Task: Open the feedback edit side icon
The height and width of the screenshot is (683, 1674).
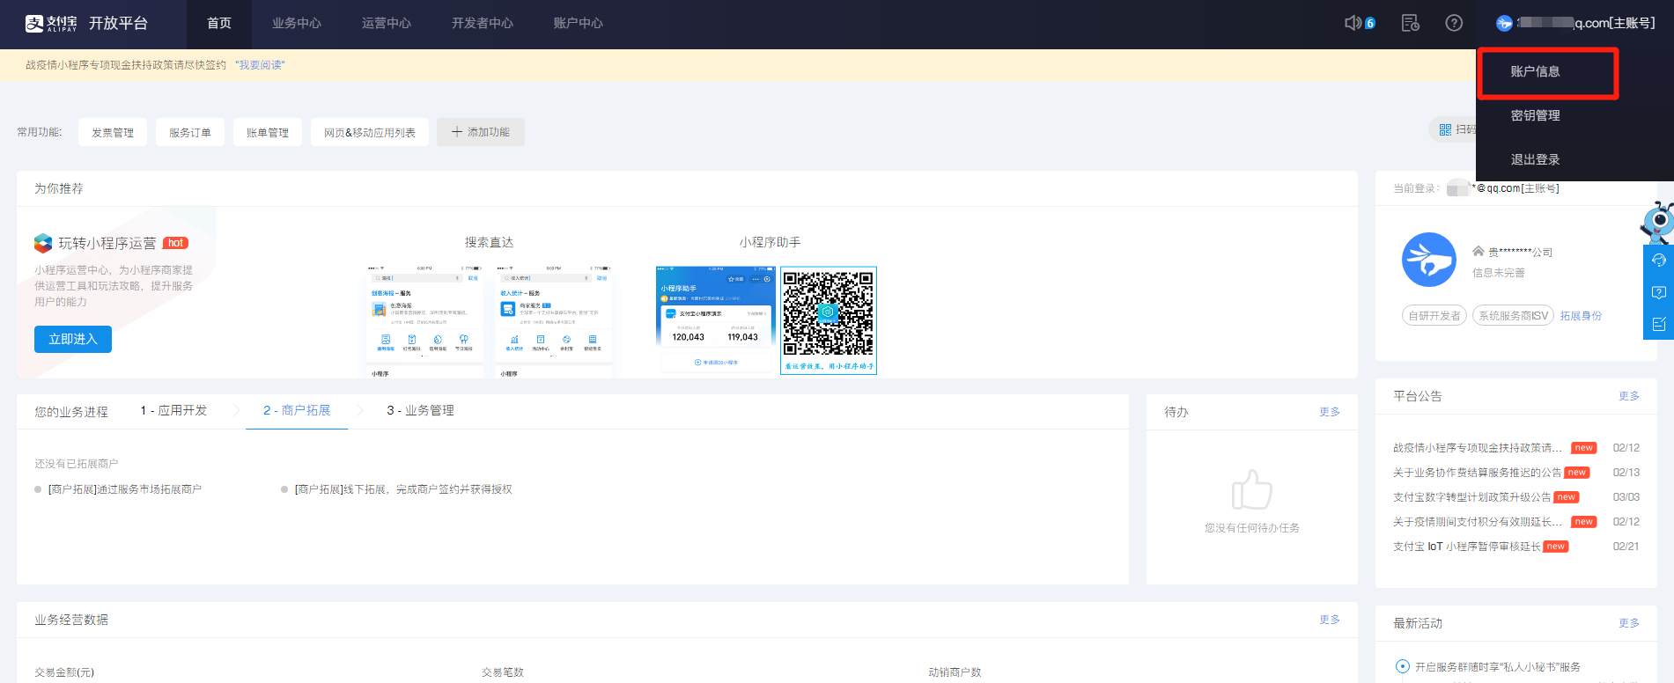Action: tap(1658, 324)
